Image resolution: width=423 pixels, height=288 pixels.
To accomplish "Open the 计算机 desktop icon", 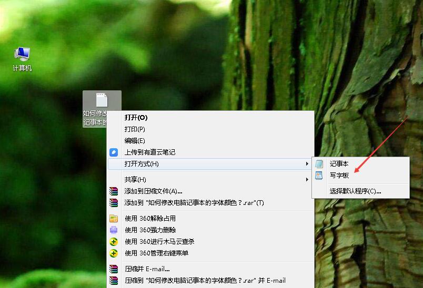I will 22,54.
